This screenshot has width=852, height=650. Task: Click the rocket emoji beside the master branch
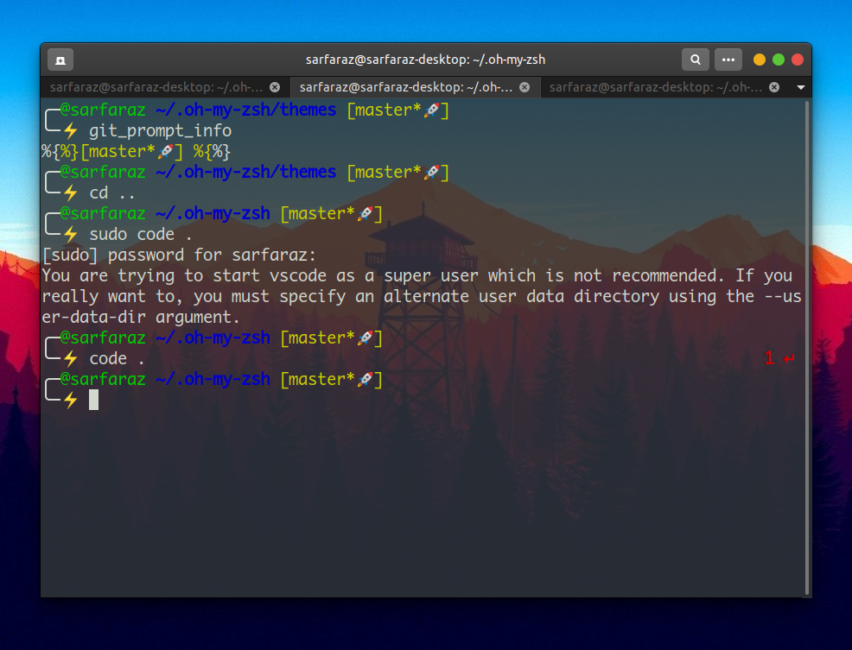(430, 110)
